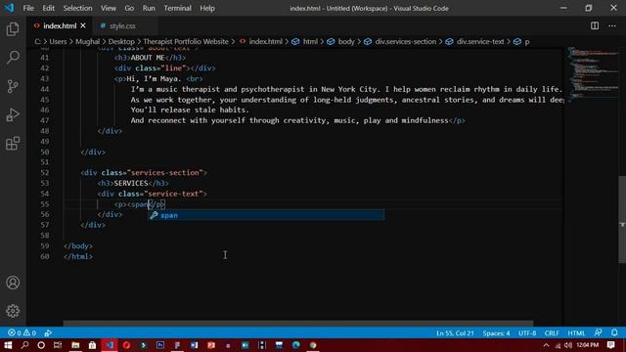Open the Explorer view in activity bar
This screenshot has width=626, height=352.
coord(13,29)
